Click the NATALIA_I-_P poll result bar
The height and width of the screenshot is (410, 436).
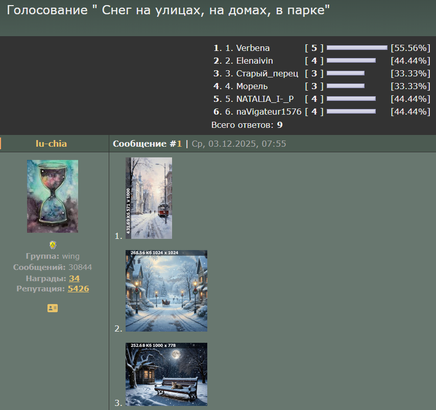pos(351,99)
